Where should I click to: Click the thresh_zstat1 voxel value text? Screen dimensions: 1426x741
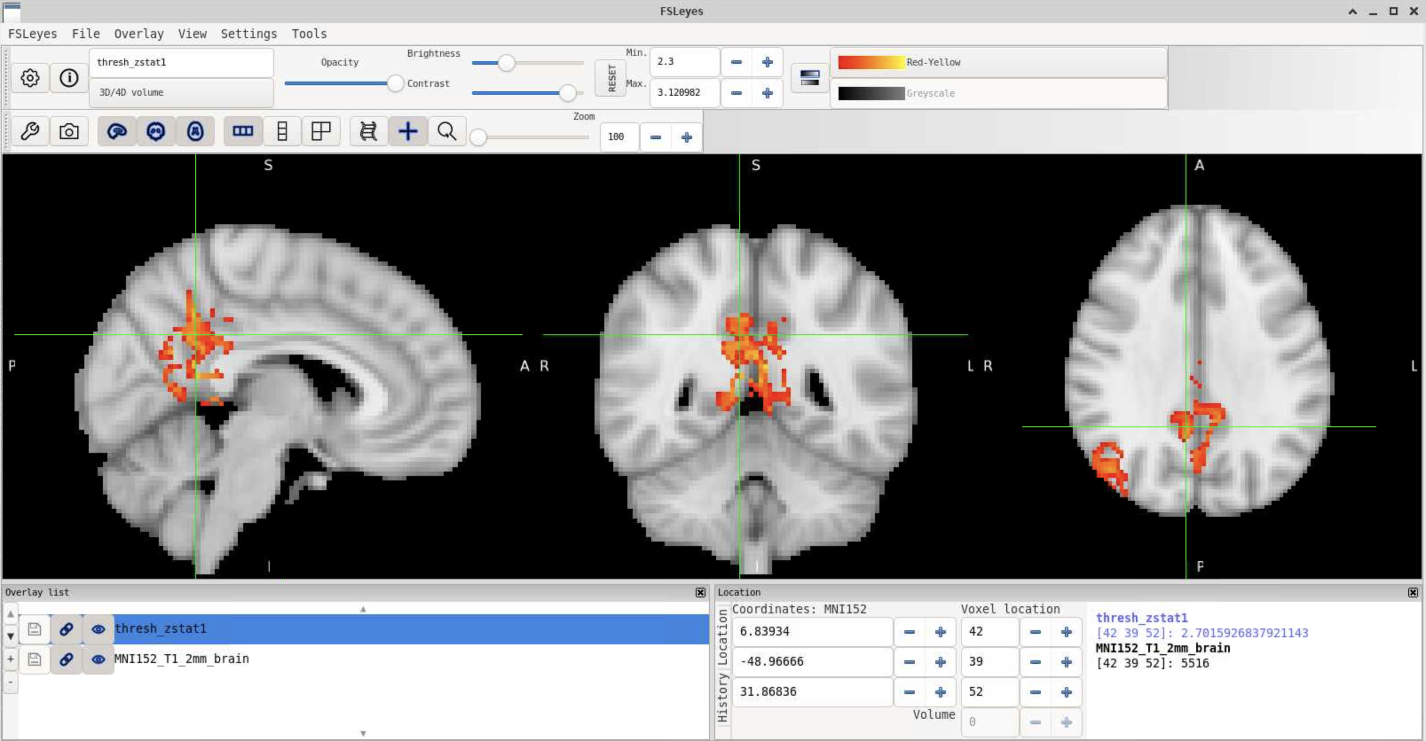click(1202, 633)
